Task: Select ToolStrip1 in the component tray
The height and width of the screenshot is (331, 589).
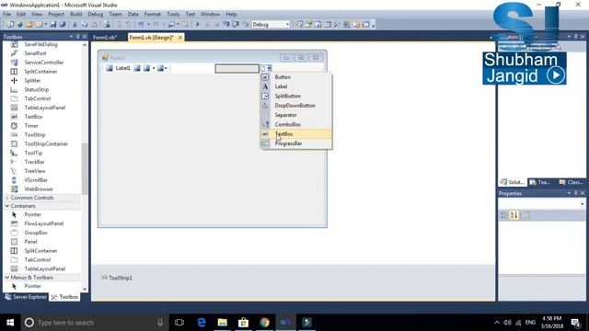Action: pos(117,278)
